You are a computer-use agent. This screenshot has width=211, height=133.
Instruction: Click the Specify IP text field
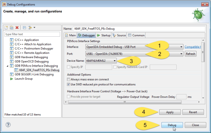99,67
